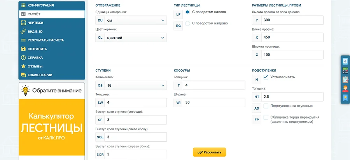
Task: Check Облицовка торца перекрытия option
Action: point(266,117)
